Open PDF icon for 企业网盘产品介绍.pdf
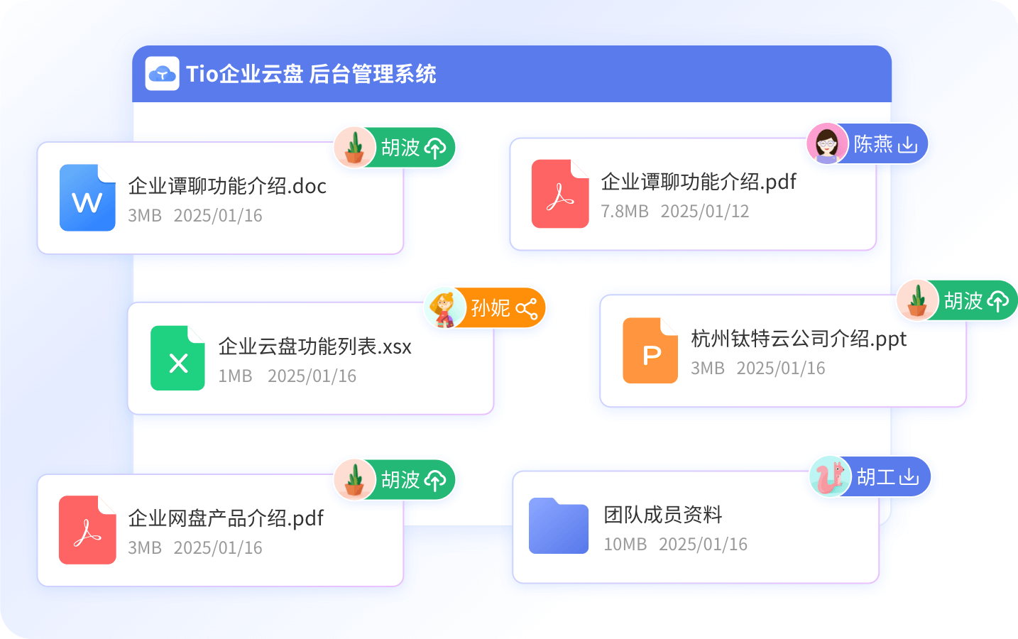The image size is (1018, 639). coord(87,530)
